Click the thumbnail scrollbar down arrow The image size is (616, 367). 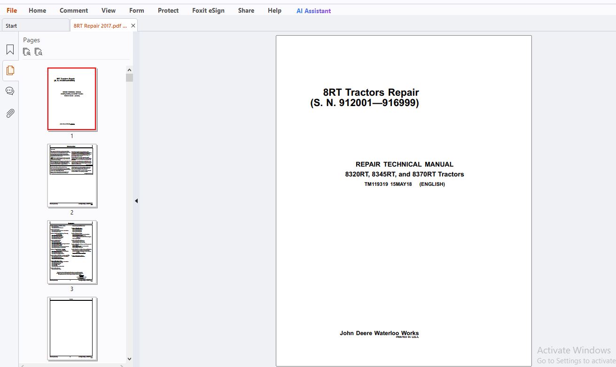pos(130,359)
